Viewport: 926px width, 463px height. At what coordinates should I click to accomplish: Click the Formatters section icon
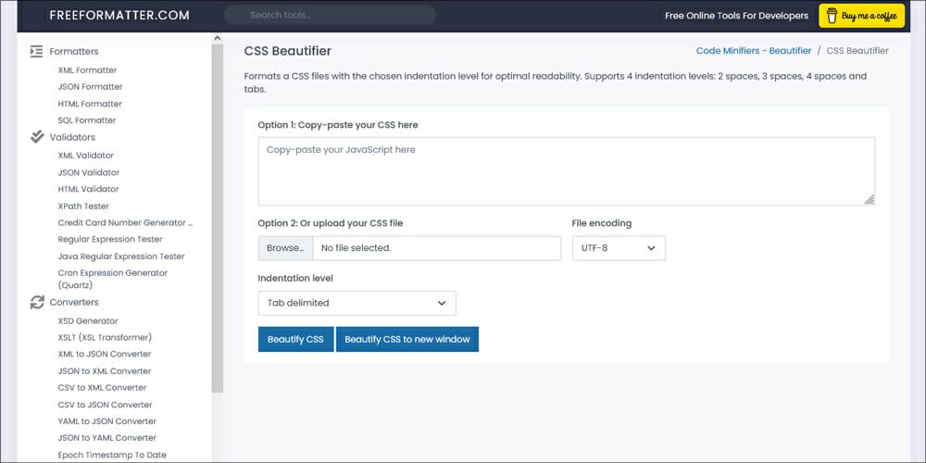[x=37, y=51]
